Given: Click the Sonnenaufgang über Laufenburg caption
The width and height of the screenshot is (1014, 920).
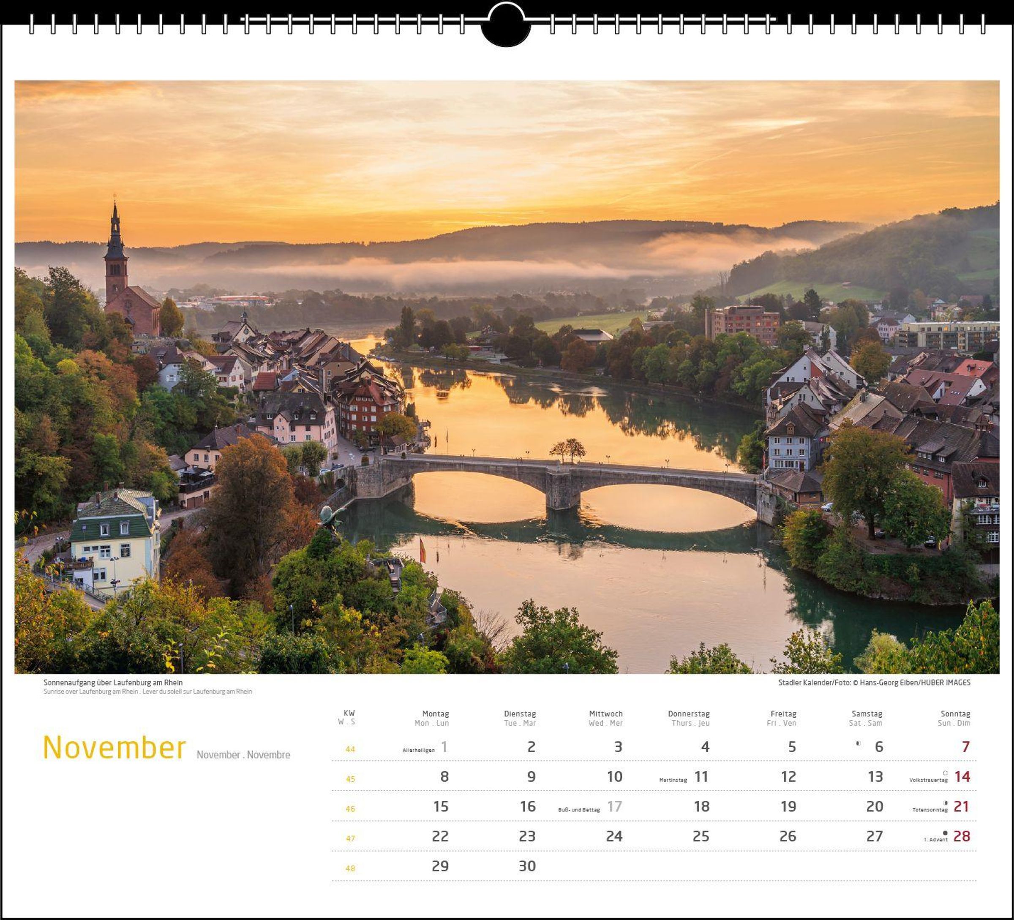Looking at the screenshot, I should pyautogui.click(x=113, y=683).
